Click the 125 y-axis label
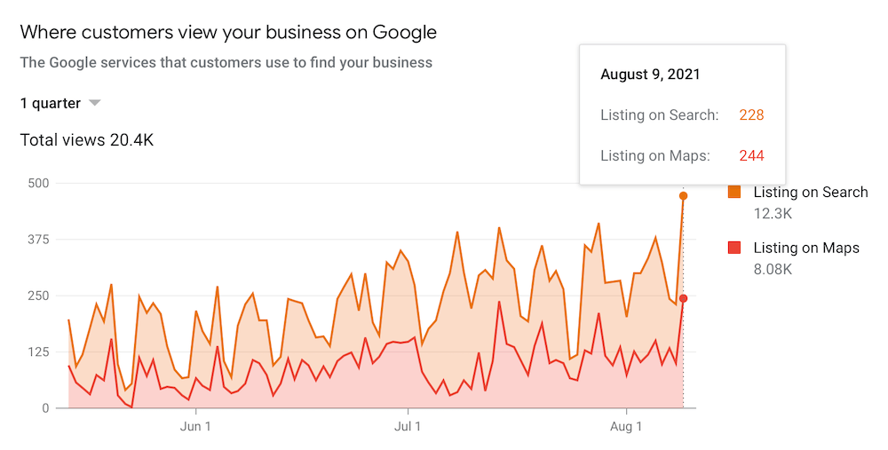The image size is (888, 450). (38, 352)
